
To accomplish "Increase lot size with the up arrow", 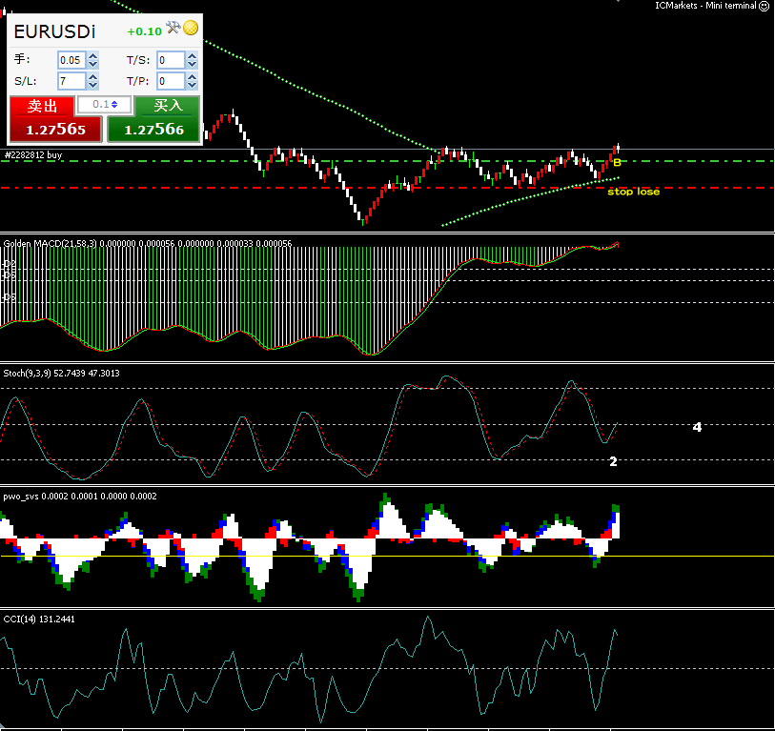I will [x=92, y=56].
